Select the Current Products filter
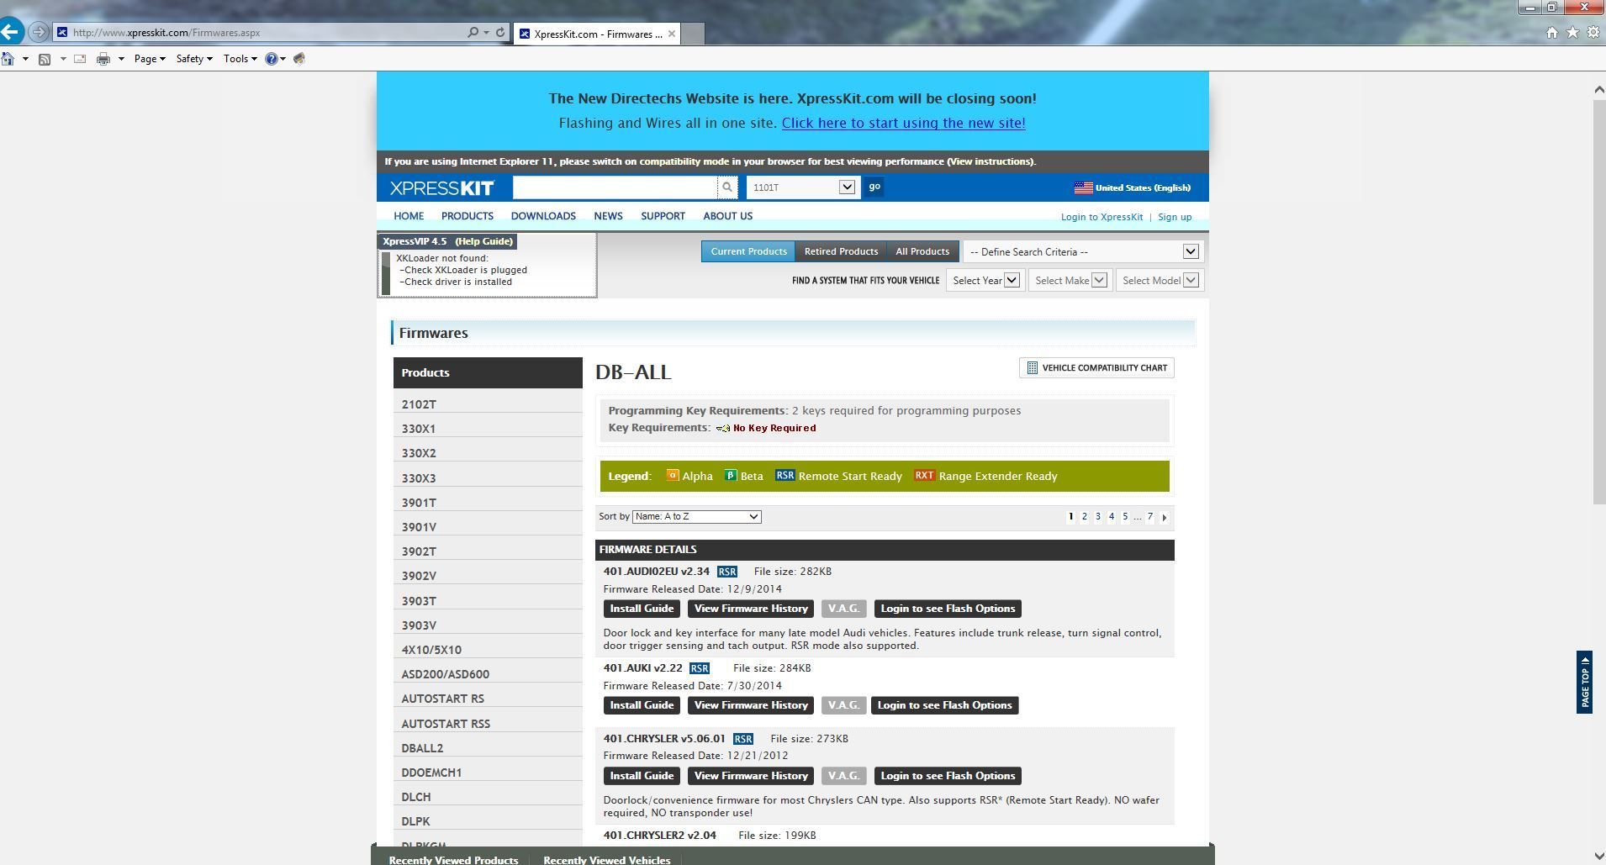This screenshot has height=865, width=1606. point(748,251)
